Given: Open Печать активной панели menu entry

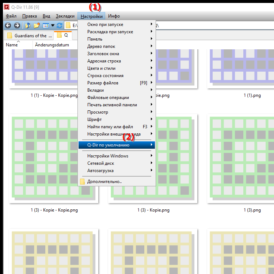Looking at the screenshot, I should (117, 105).
